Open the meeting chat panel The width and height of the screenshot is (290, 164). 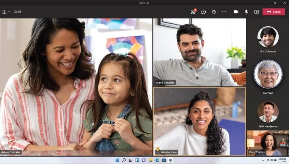tap(203, 12)
